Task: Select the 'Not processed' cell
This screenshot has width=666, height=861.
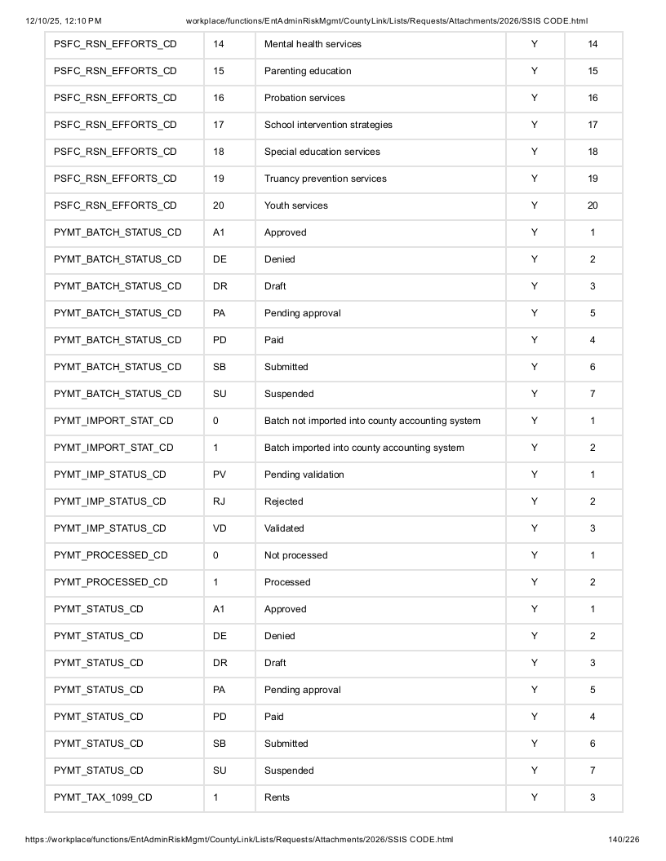Action: 380,556
